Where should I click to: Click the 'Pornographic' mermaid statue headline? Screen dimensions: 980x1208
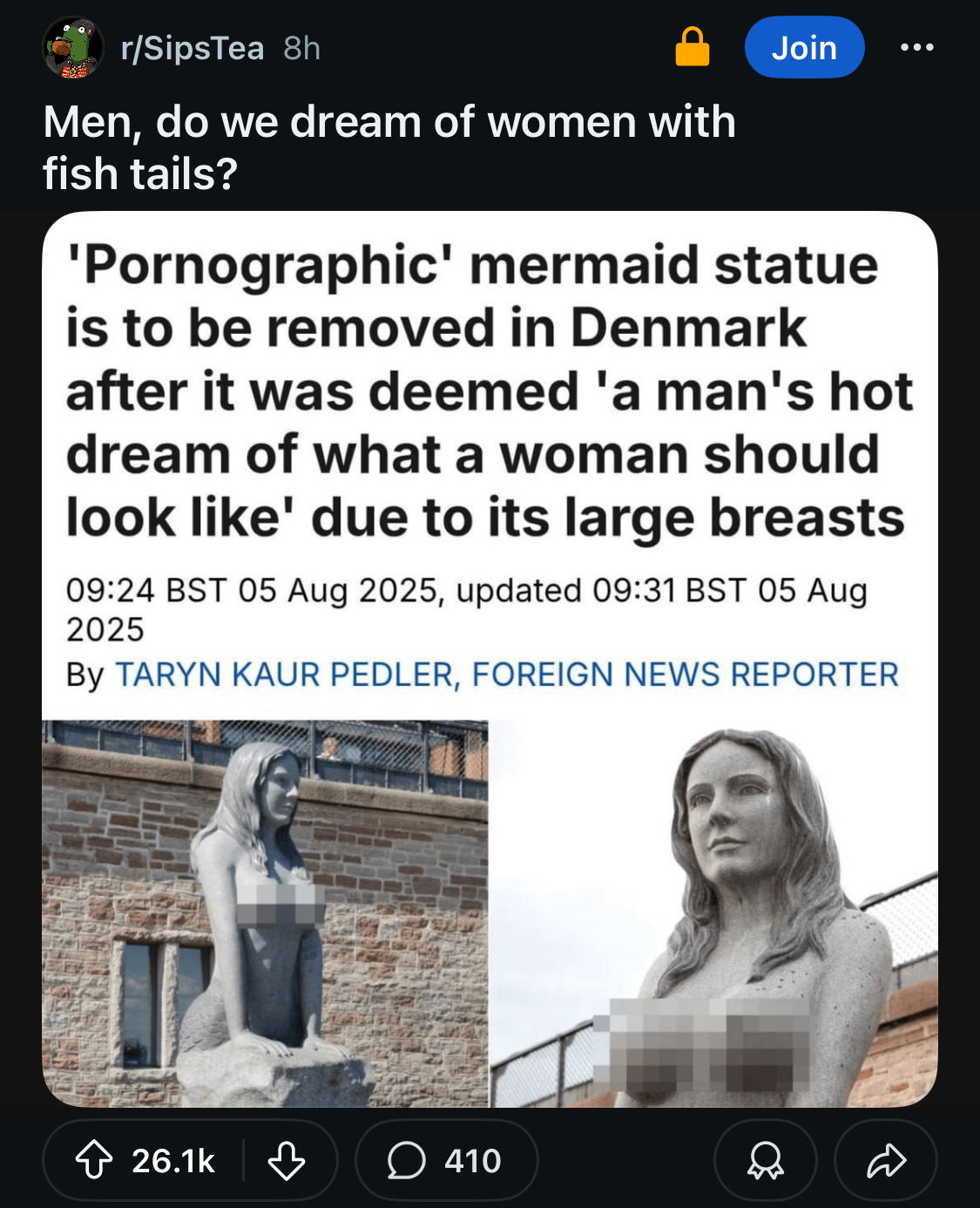pos(488,390)
